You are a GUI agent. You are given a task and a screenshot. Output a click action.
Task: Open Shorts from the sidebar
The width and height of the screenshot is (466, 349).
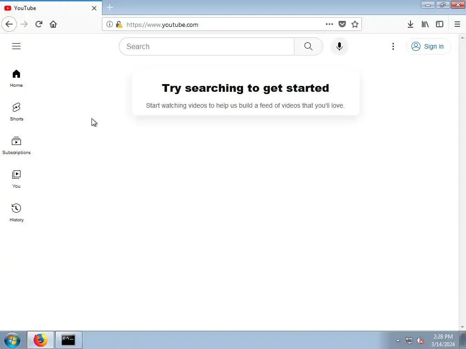point(16,112)
